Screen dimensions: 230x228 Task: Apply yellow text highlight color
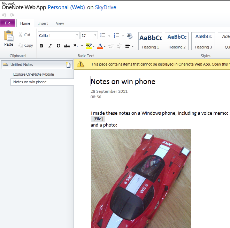pos(89,46)
